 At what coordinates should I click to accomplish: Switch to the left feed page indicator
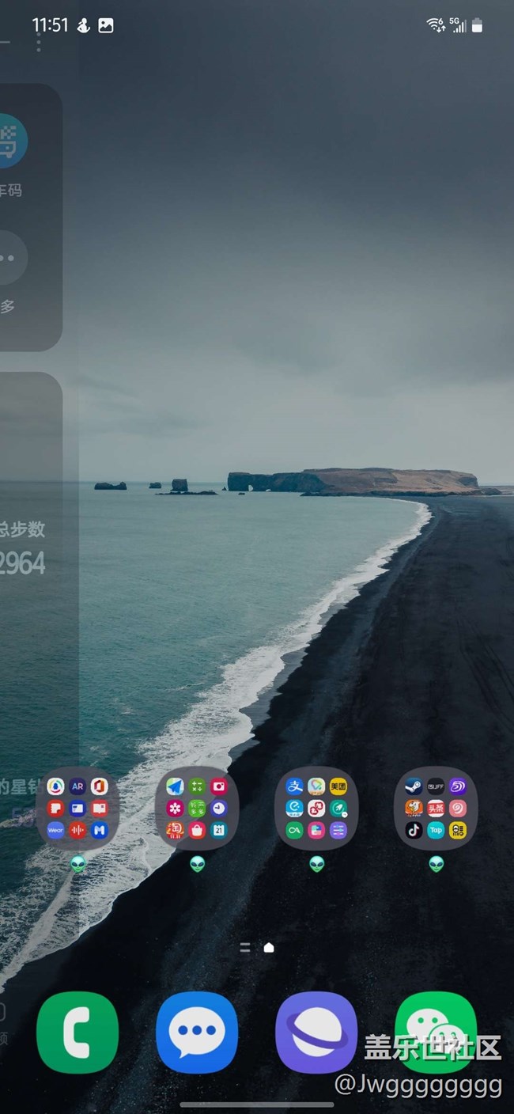click(245, 947)
